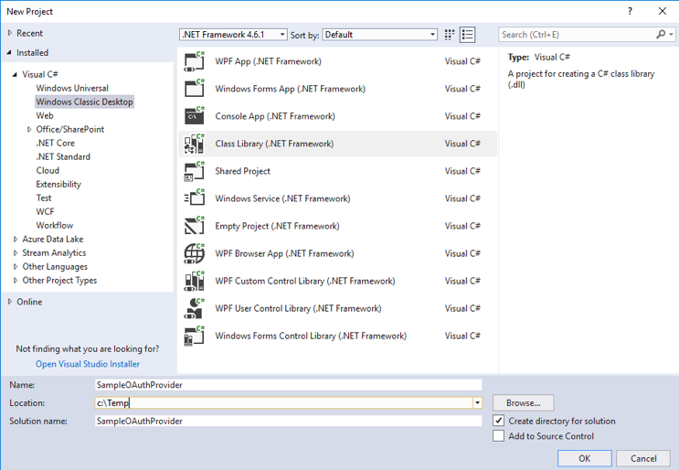Enable Add to Source Control checkbox
Viewport: 679px width, 470px height.
[498, 436]
